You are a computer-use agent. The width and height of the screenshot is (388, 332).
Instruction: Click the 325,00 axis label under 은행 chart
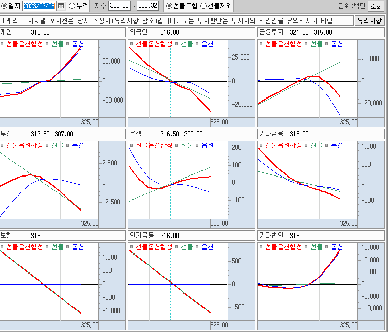pyautogui.click(x=218, y=224)
